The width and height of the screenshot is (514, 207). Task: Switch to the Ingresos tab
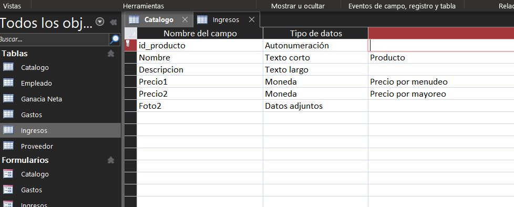225,19
